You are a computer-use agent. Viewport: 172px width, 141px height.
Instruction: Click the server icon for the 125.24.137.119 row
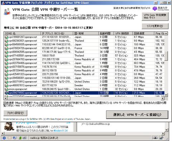pyautogui.click(x=6, y=41)
